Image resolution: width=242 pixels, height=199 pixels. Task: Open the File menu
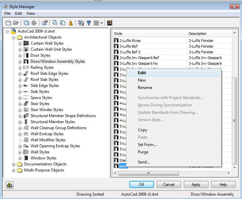7,13
